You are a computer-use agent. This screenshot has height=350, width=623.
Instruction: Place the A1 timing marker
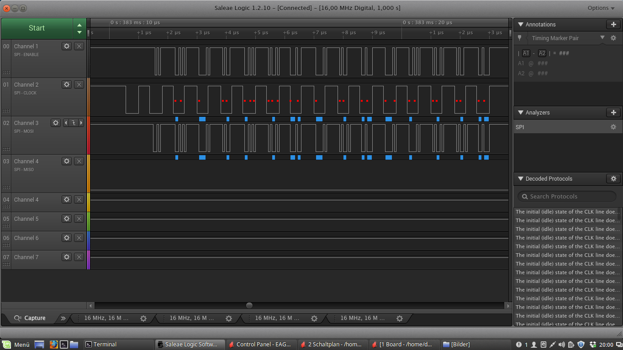(526, 53)
